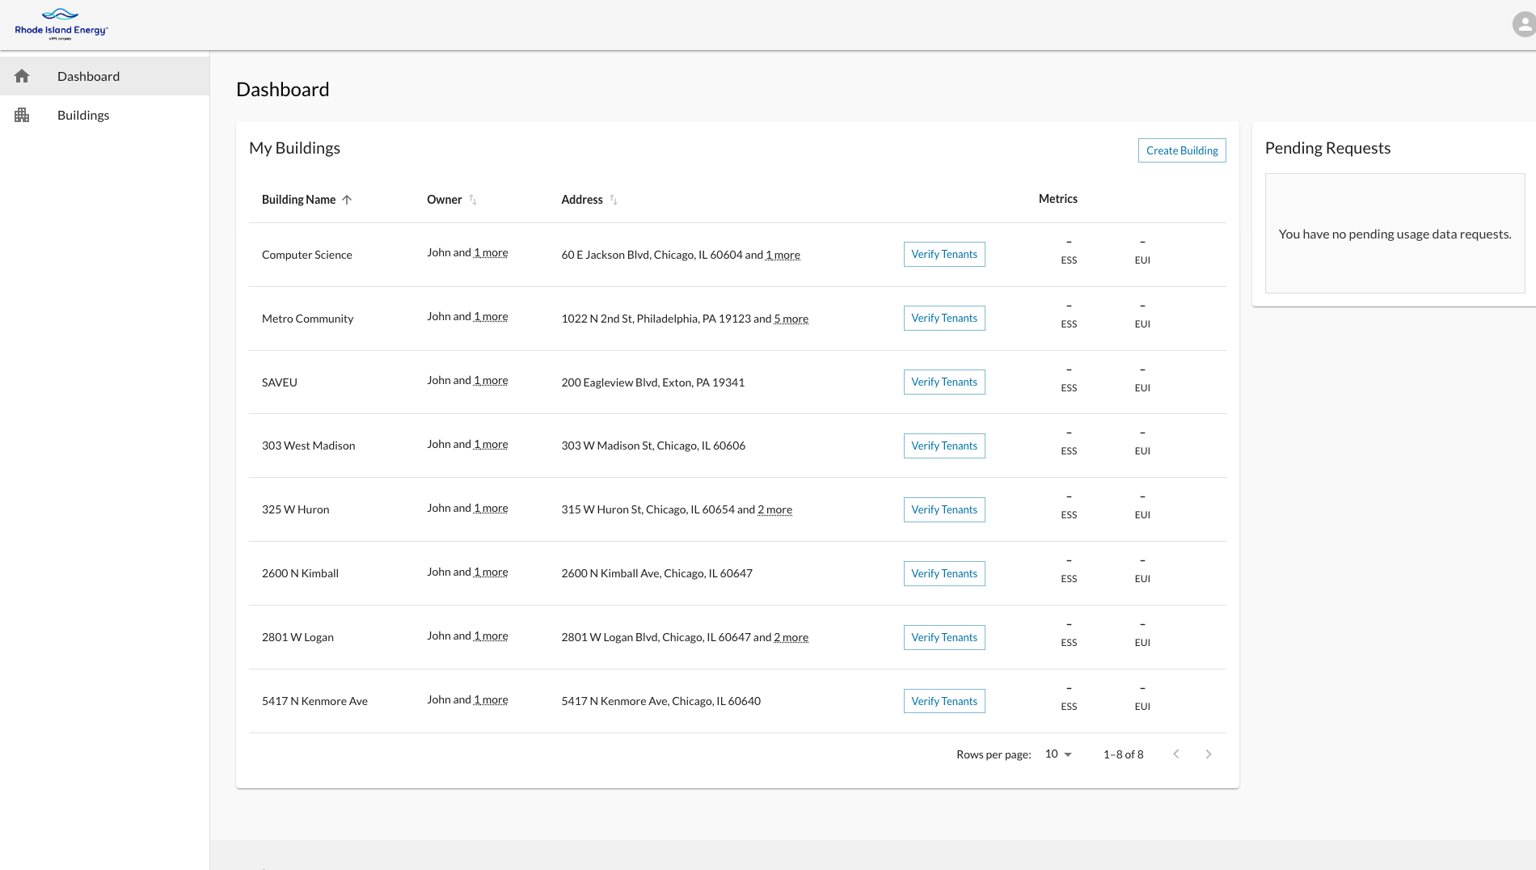The width and height of the screenshot is (1536, 870).
Task: Open the 303 West Madison building row
Action: (308, 446)
